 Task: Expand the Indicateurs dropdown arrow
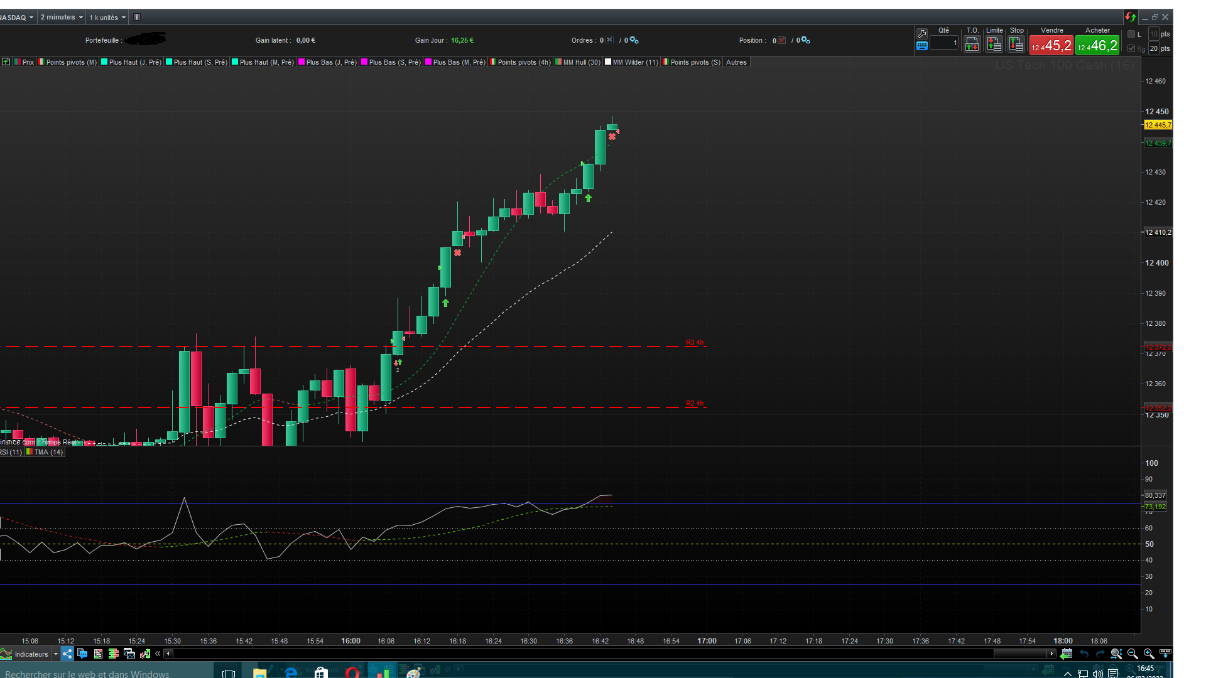[56, 654]
